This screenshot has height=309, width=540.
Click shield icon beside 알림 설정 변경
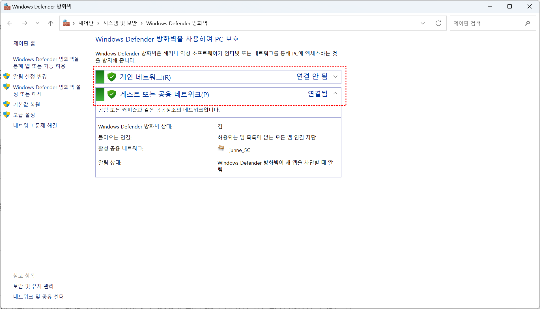coord(7,76)
